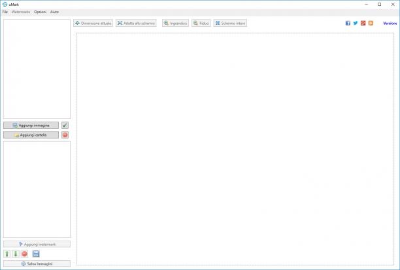Open the Opzioni menu
The height and width of the screenshot is (270, 400).
(x=41, y=12)
